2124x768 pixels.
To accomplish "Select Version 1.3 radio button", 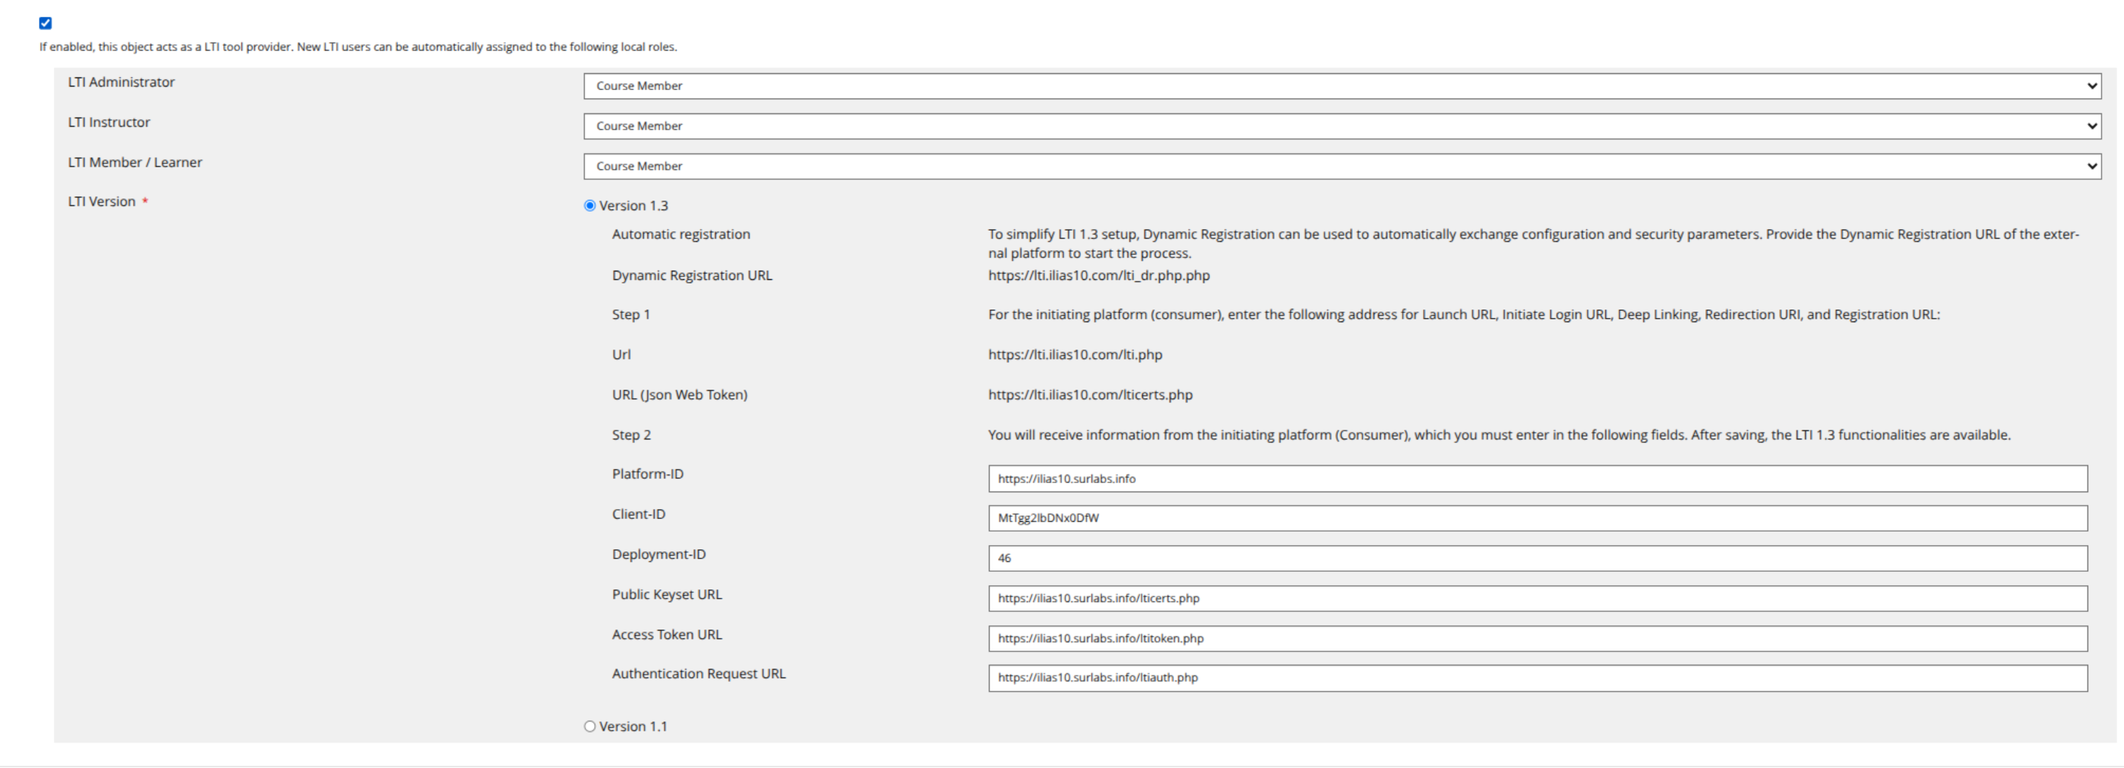I will pos(590,205).
